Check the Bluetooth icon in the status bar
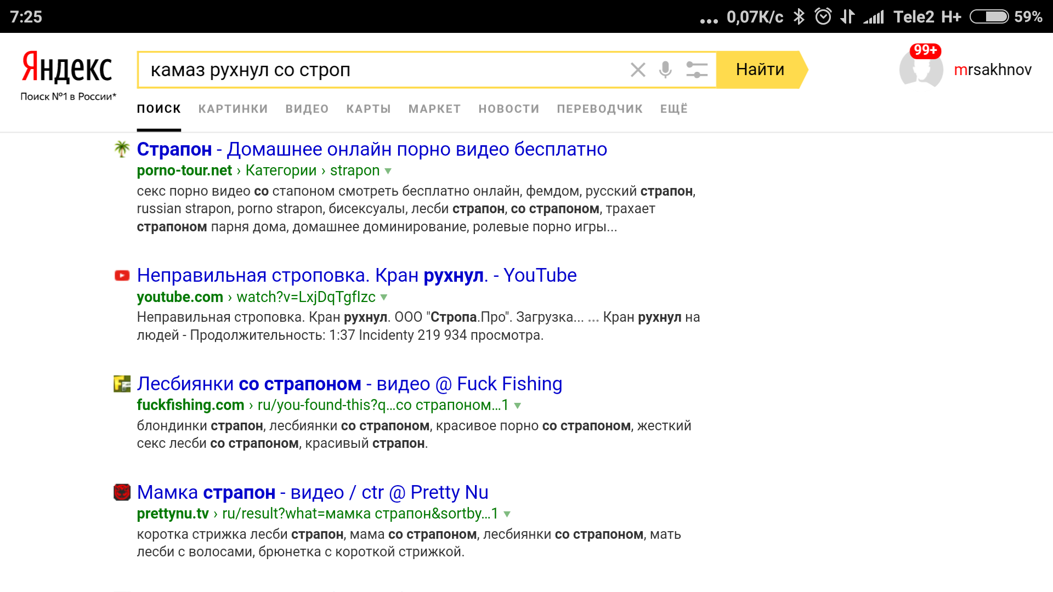Image resolution: width=1053 pixels, height=592 pixels. [799, 16]
